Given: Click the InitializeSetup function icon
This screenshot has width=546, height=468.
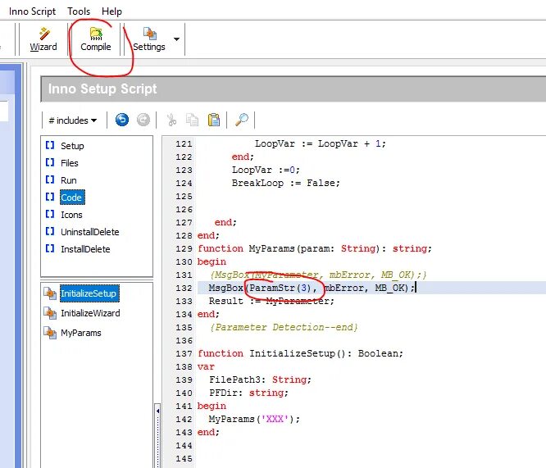Looking at the screenshot, I should tap(50, 293).
